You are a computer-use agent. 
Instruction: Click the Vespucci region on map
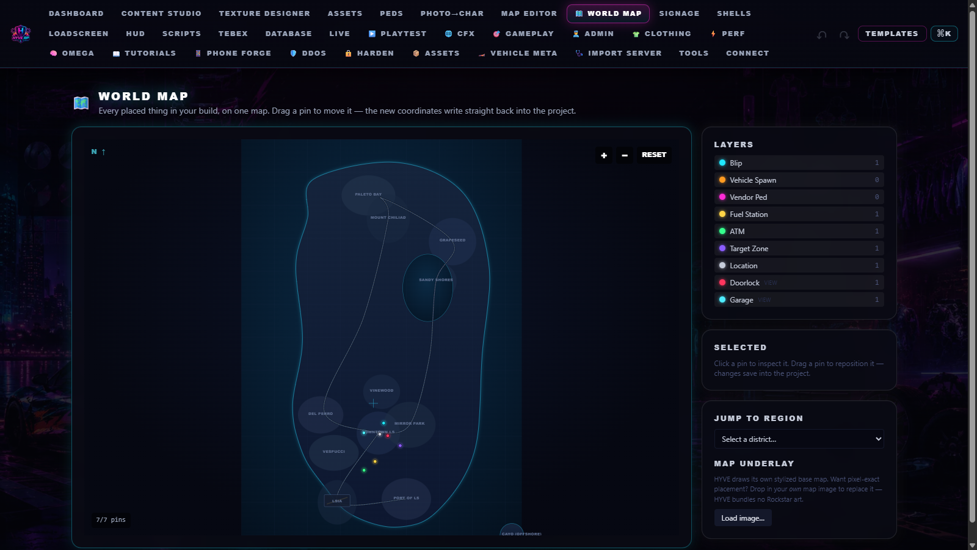pos(334,452)
